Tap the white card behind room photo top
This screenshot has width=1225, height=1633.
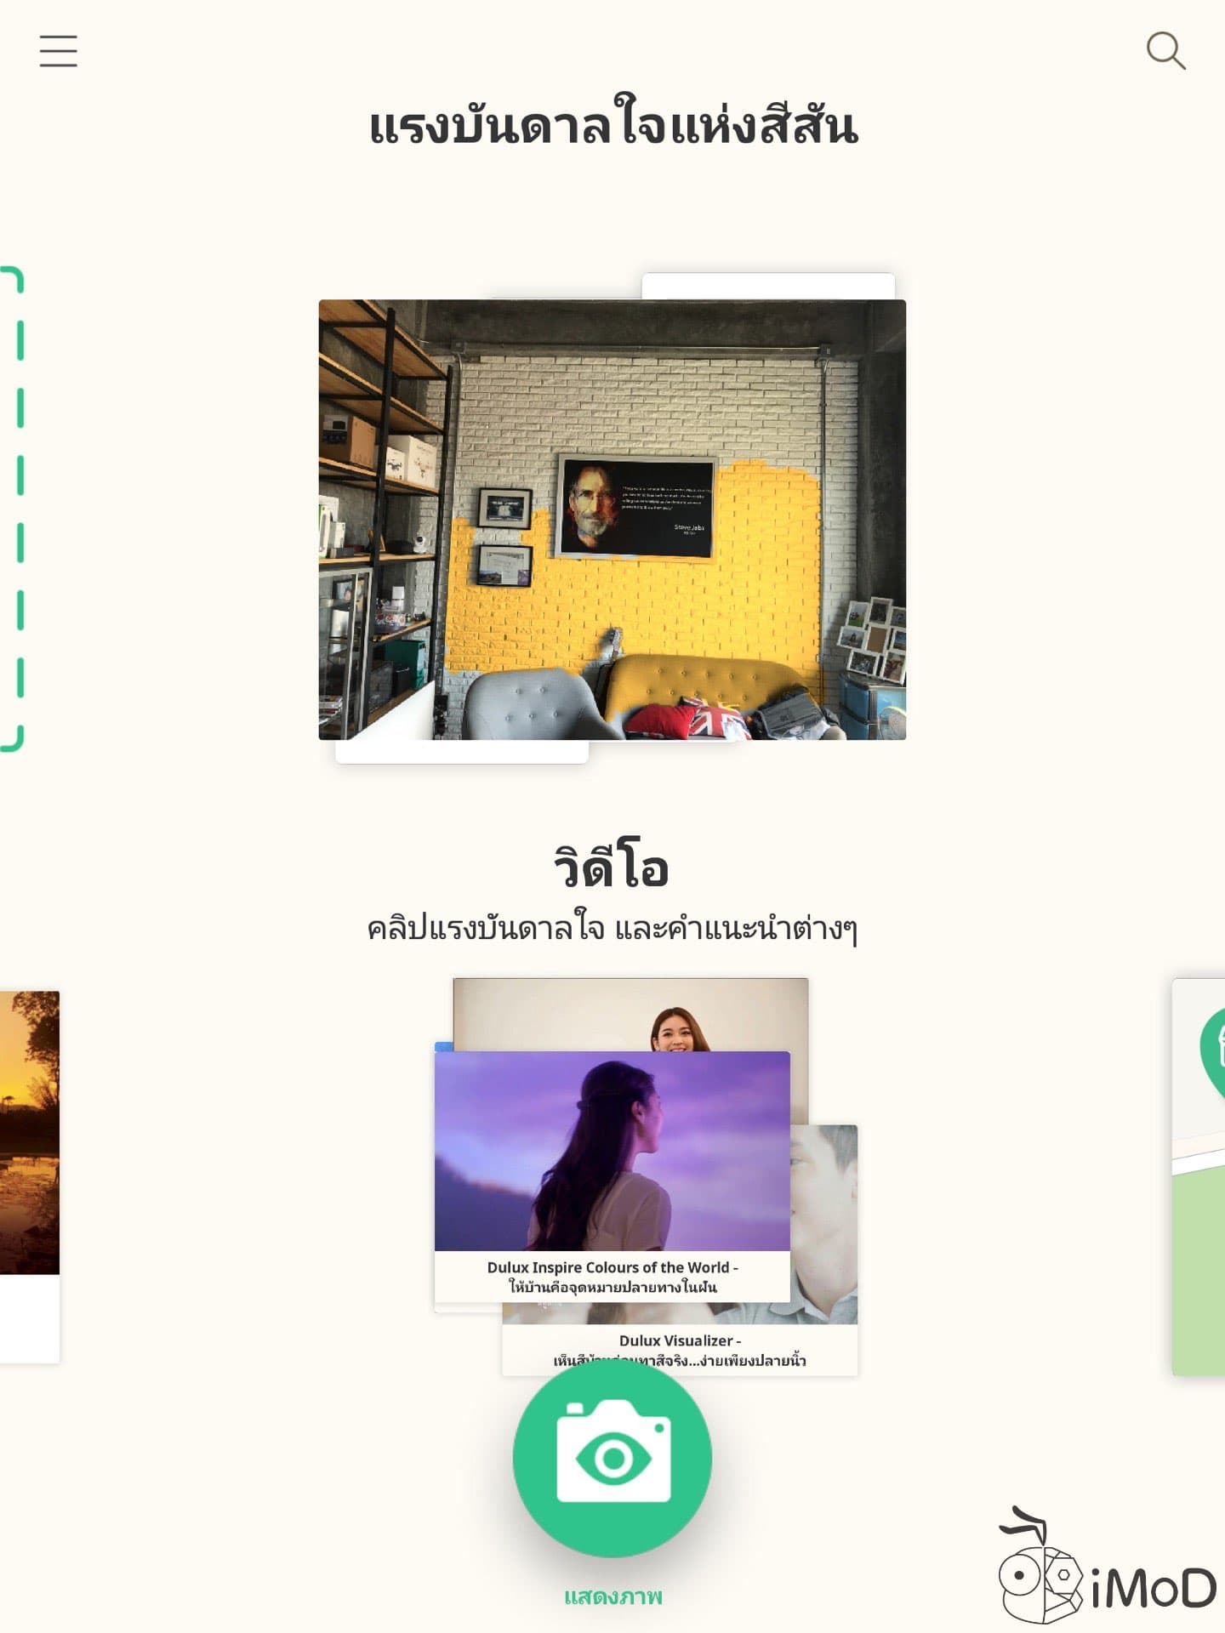coord(768,286)
